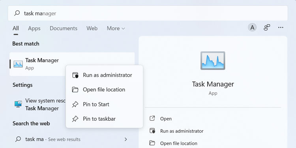Switch to the Documents tab
Image resolution: width=296 pixels, height=148 pixels.
tap(64, 28)
